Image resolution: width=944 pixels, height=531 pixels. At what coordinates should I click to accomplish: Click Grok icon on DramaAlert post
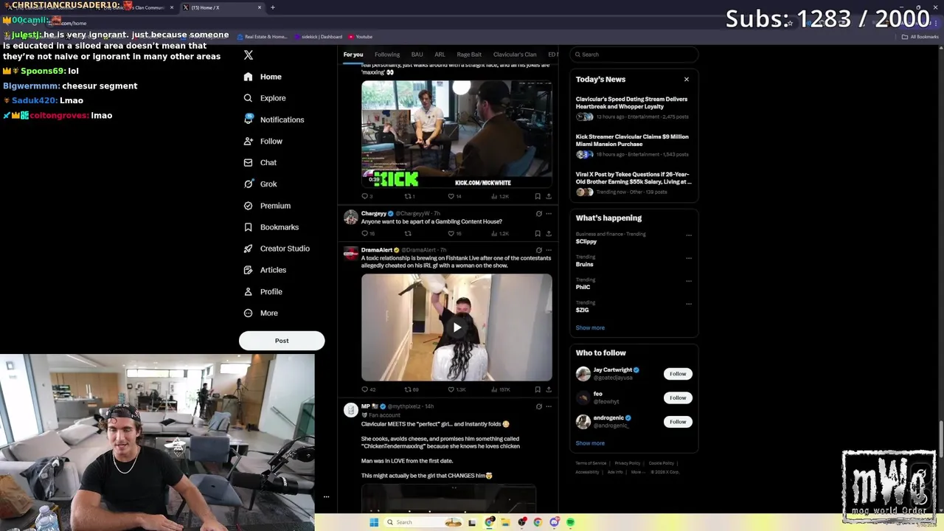(x=538, y=250)
